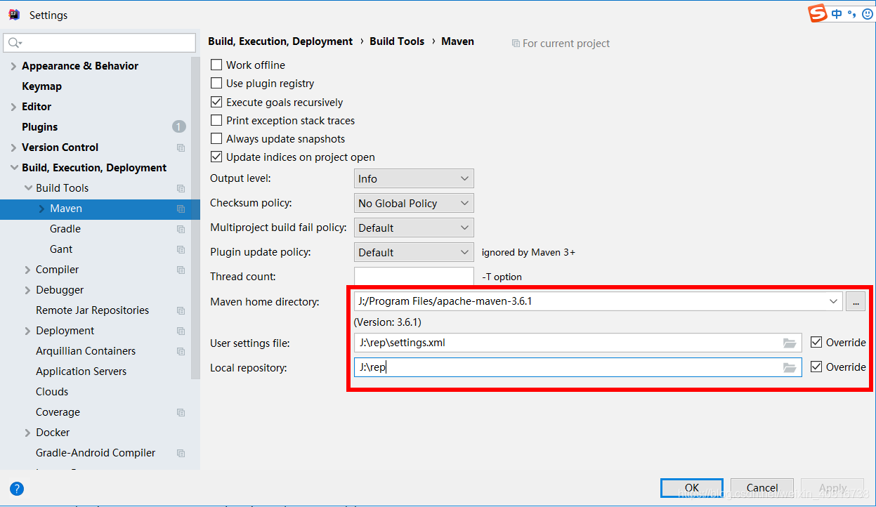
Task: Click project-level icon on Arquillian Containers row
Action: [181, 351]
